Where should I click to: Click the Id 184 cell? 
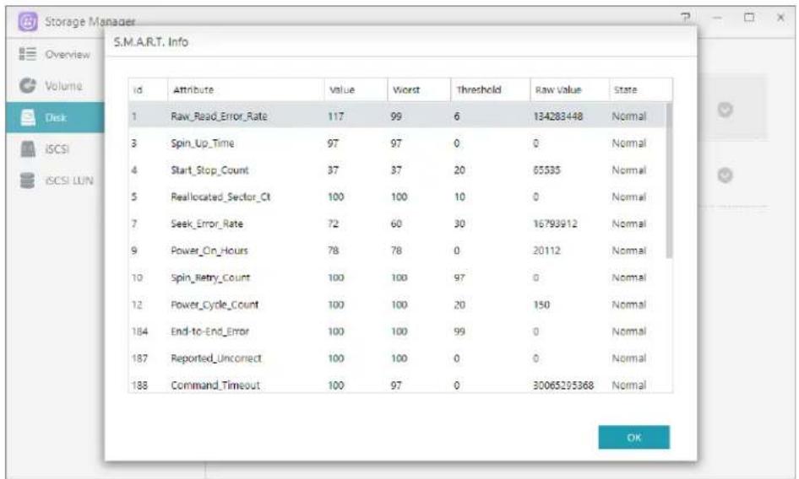click(x=139, y=331)
